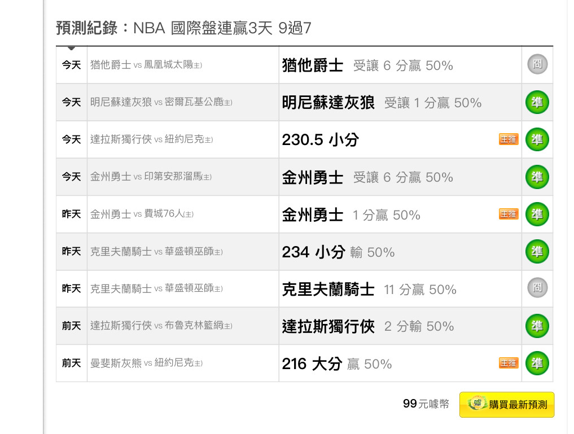Click gray 囧 icon on 克里夫蘭騎士 11 分 row
574x434 pixels.
click(537, 288)
